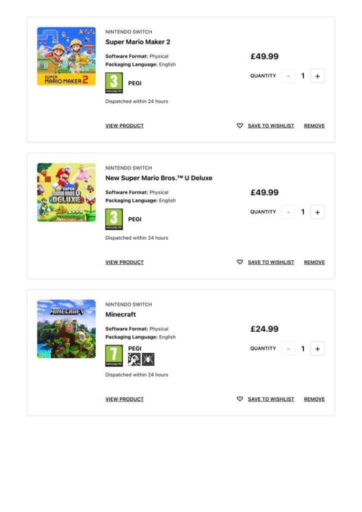The image size is (362, 512).
Task: Decrease quantity of New Super Mario Bros. U Deluxe
Action: tap(288, 212)
